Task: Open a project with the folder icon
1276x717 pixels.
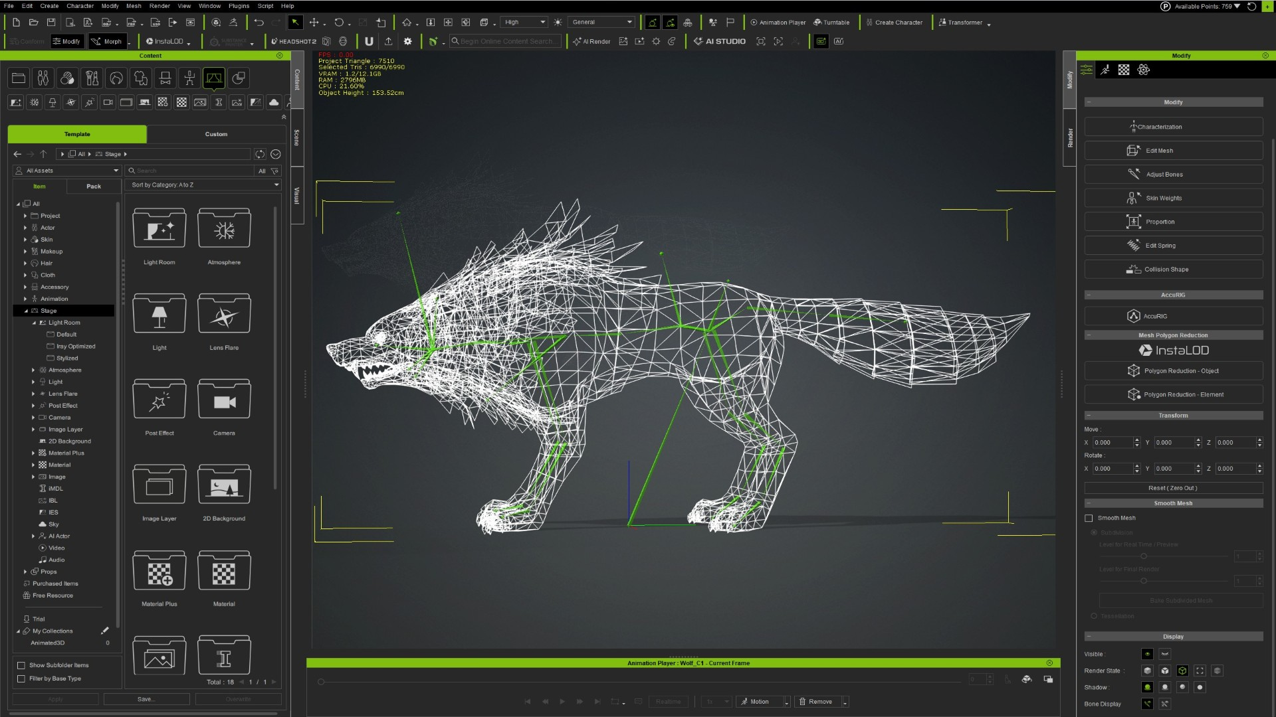Action: (x=34, y=23)
